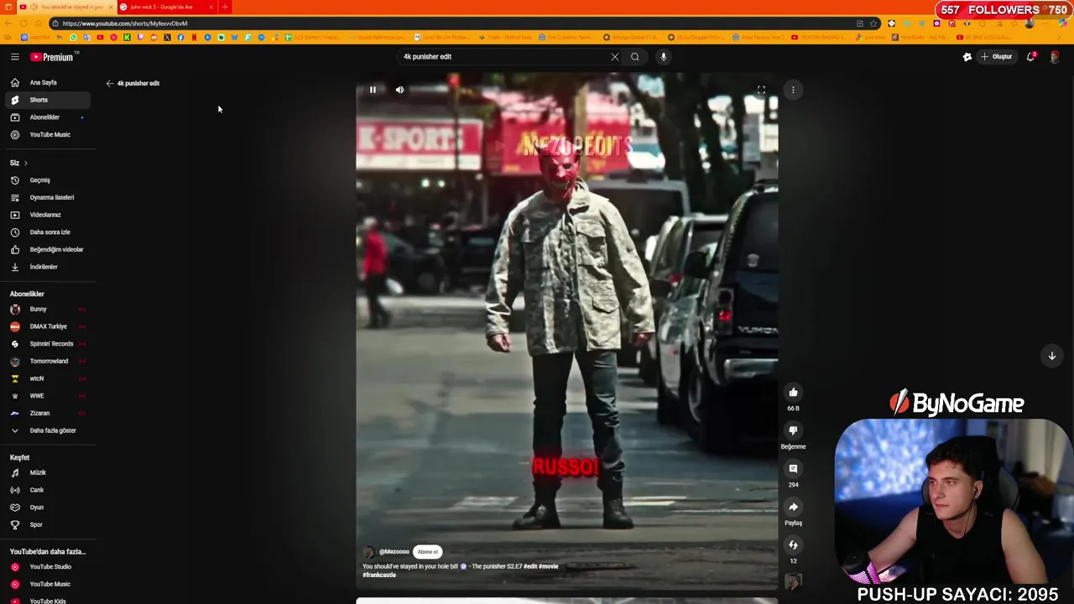
Task: Open comments (294)
Action: coord(793,468)
